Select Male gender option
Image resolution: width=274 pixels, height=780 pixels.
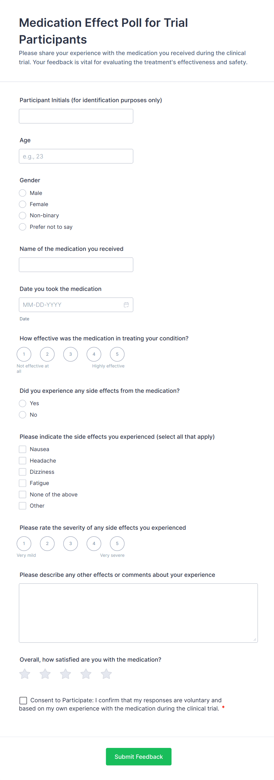point(22,193)
